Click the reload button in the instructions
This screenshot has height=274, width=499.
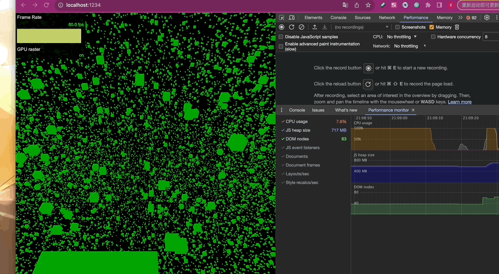(x=368, y=84)
